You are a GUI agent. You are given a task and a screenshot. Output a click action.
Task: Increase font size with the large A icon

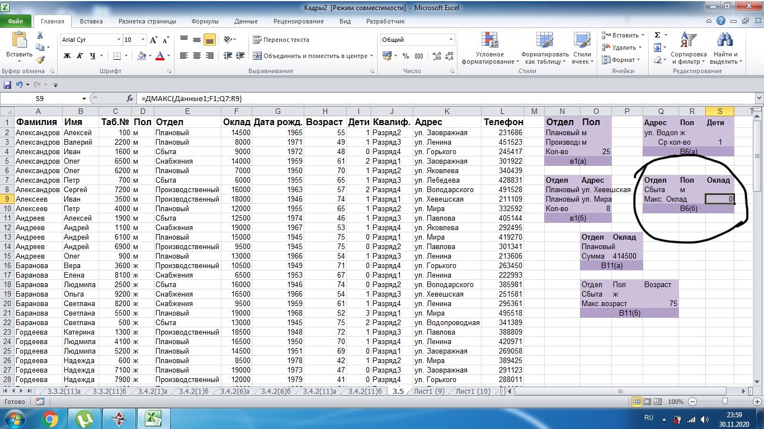[x=154, y=40]
